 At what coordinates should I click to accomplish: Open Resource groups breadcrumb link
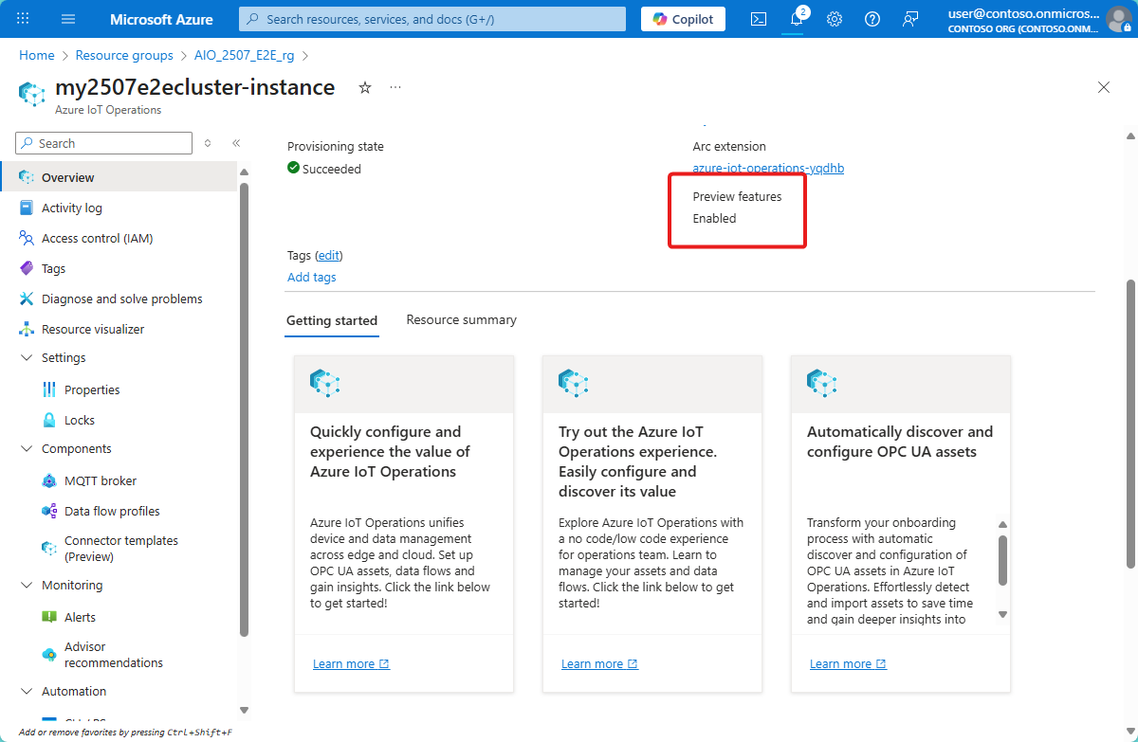pyautogui.click(x=124, y=55)
